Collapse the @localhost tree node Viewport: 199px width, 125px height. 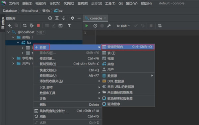(x=9, y=32)
